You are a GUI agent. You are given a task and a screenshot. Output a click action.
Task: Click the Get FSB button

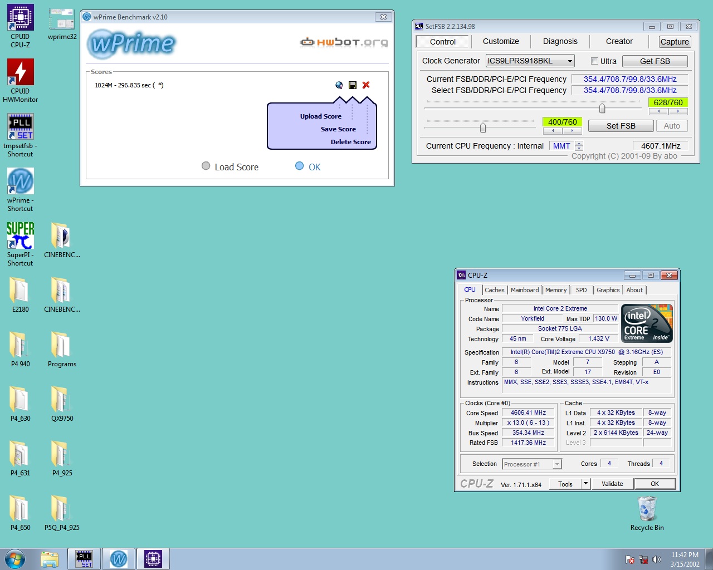(x=655, y=61)
